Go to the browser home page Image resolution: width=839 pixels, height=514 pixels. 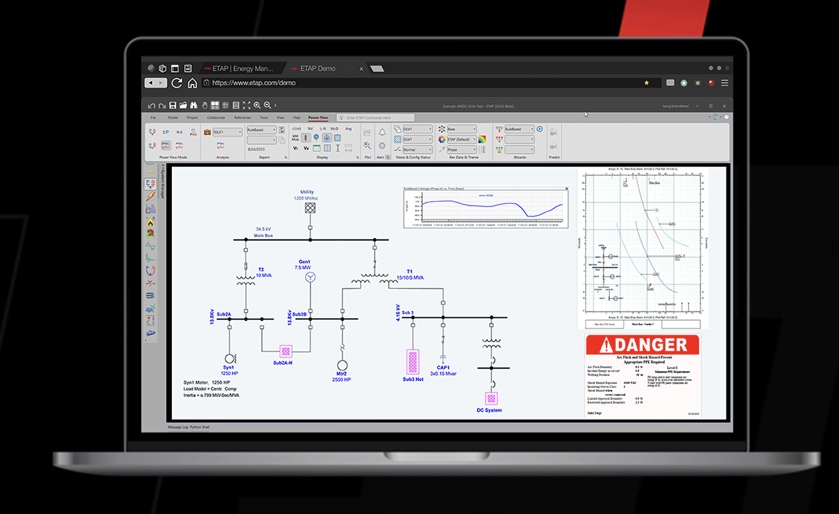pos(192,83)
